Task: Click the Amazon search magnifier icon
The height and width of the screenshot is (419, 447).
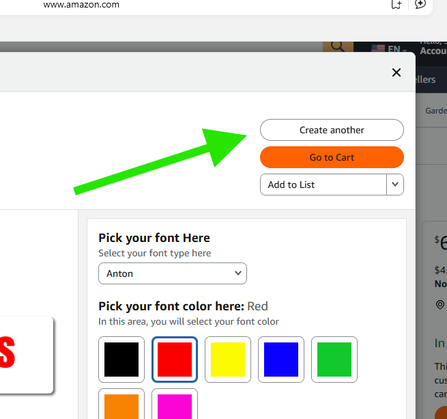Action: tap(337, 46)
